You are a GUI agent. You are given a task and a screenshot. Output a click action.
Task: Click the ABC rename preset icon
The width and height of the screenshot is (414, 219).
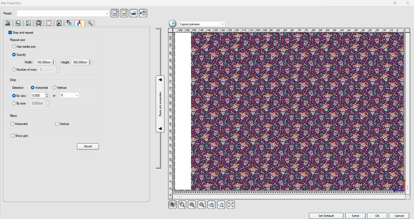tap(134, 13)
